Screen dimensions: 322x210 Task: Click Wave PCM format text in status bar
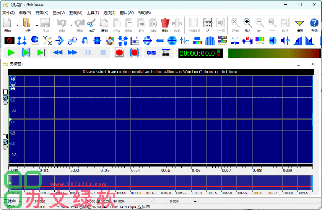[105, 207]
